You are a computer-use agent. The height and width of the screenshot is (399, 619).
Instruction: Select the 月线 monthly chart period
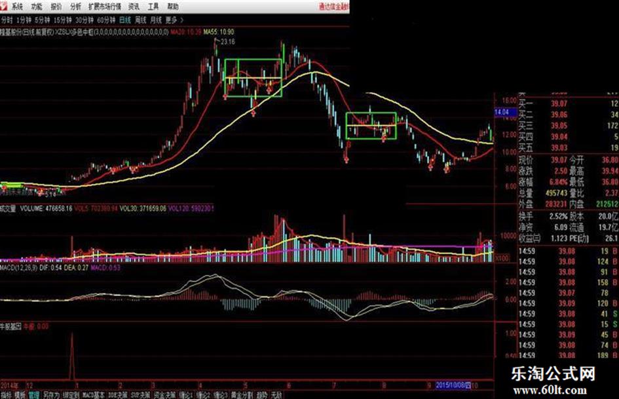point(156,20)
